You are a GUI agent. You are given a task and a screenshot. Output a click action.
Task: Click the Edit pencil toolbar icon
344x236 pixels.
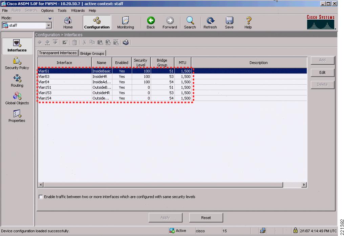click(x=65, y=42)
